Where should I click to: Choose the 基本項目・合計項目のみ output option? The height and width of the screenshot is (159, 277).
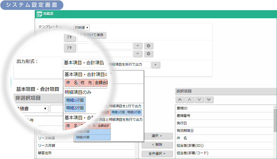pos(85,74)
